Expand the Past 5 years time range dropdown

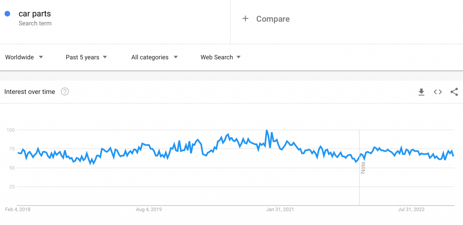(82, 57)
